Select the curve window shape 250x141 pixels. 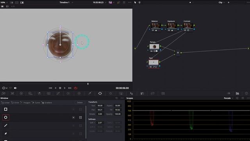pyautogui.click(x=5, y=134)
